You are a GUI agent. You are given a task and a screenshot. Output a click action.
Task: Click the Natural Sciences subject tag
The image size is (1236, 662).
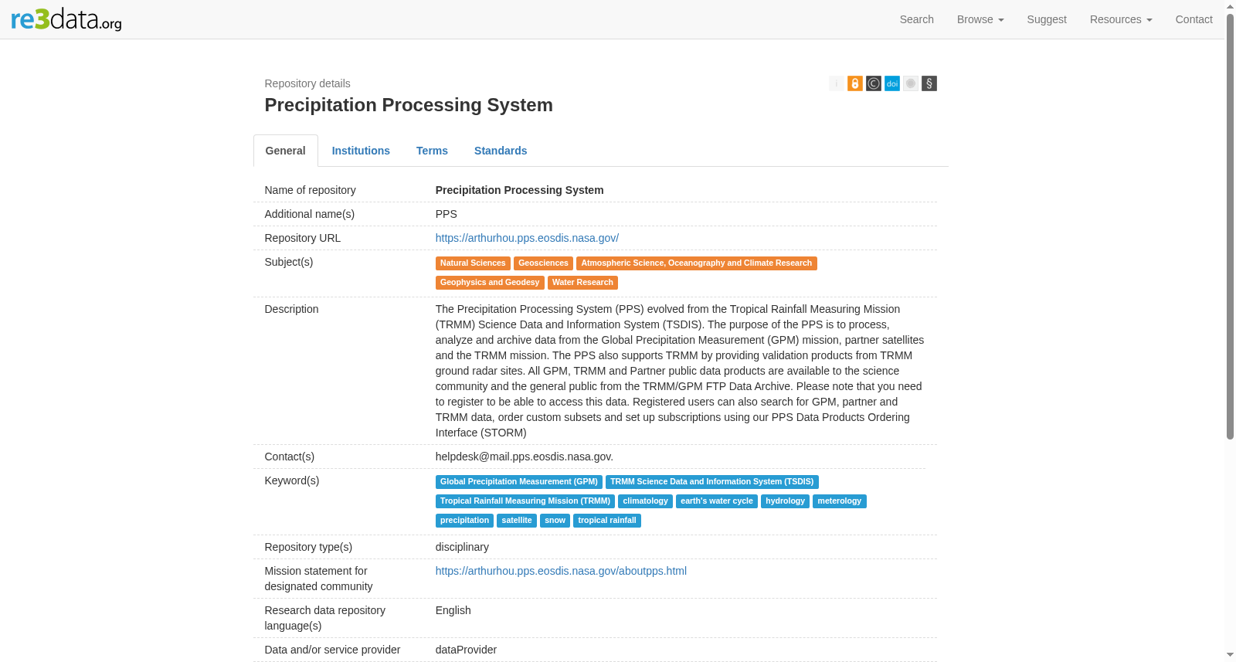473,263
